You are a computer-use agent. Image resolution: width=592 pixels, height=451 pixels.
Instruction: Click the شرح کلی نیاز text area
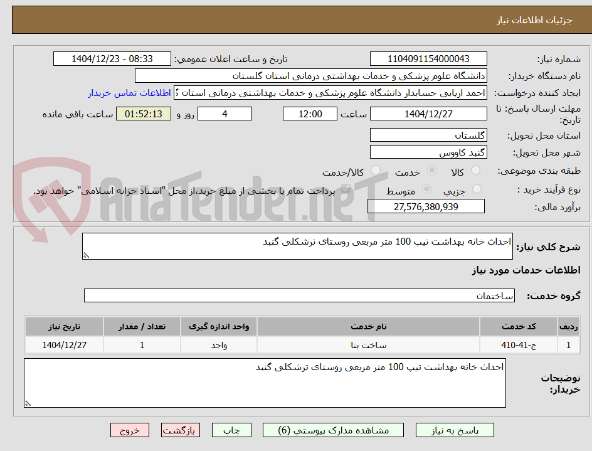[297, 247]
